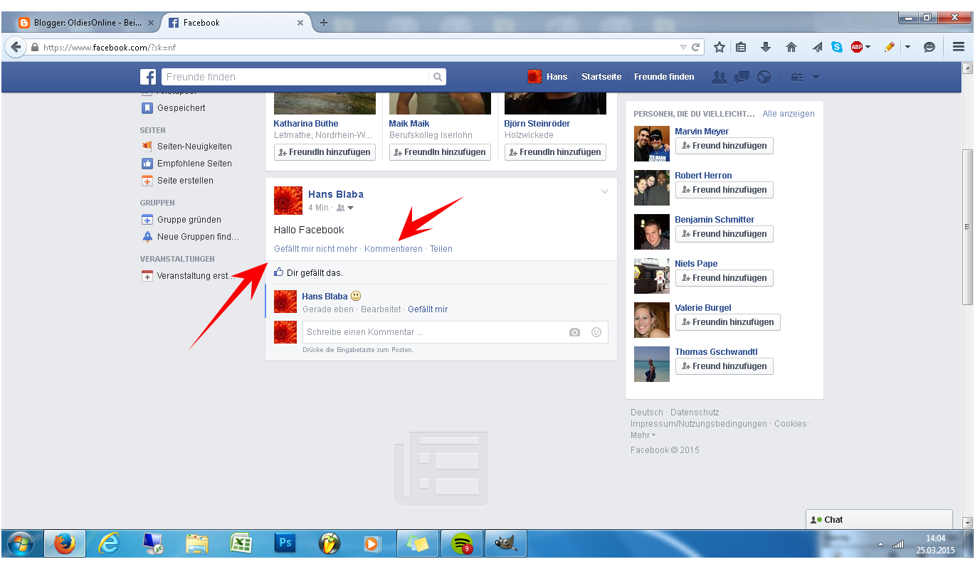Open the emoji picker in the comment box
This screenshot has height=569, width=975.
pyautogui.click(x=596, y=331)
